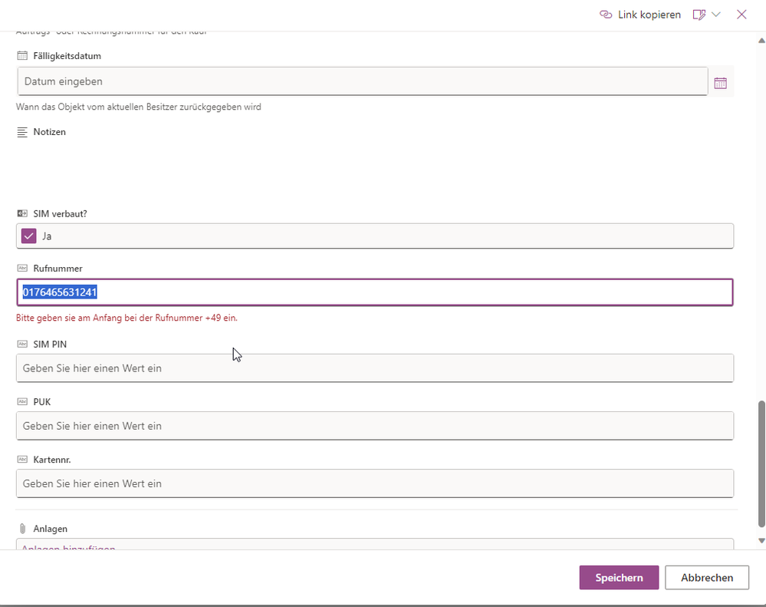This screenshot has height=607, width=766.
Task: Click the Anlagen hinzufügen link
Action: click(x=68, y=548)
